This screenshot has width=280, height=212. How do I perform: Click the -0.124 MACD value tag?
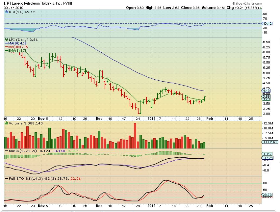click(267, 158)
